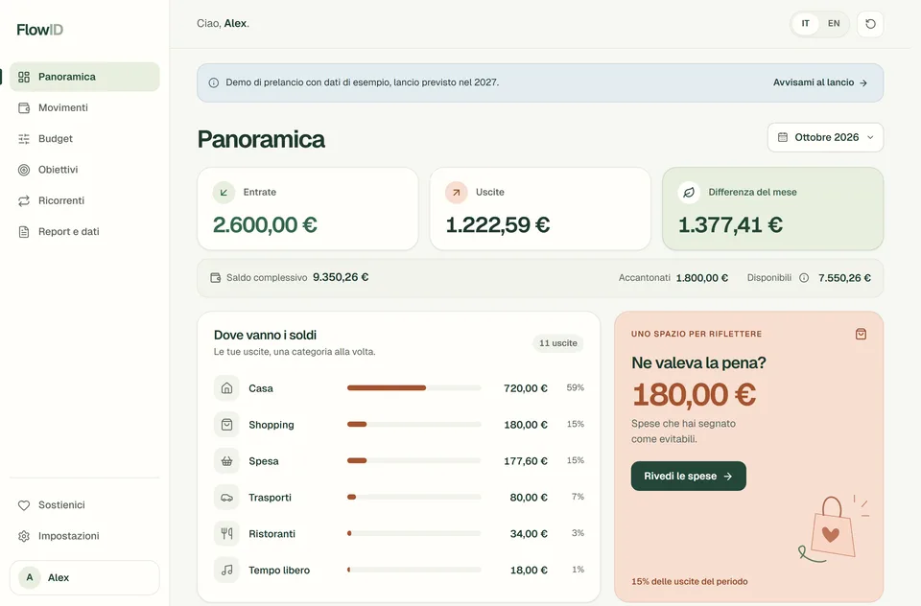Click the Spesa 177,60 € amount
Screen dimensions: 921x606
526,461
